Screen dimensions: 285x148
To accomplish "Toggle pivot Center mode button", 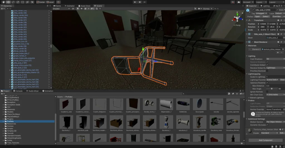I will coord(41,2).
